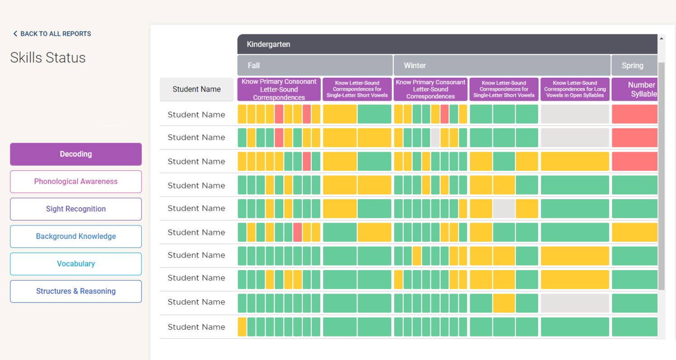This screenshot has height=360, width=676.
Task: Click the Student Name column header
Action: (x=196, y=89)
